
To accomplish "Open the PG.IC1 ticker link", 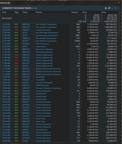I will 25,41.
